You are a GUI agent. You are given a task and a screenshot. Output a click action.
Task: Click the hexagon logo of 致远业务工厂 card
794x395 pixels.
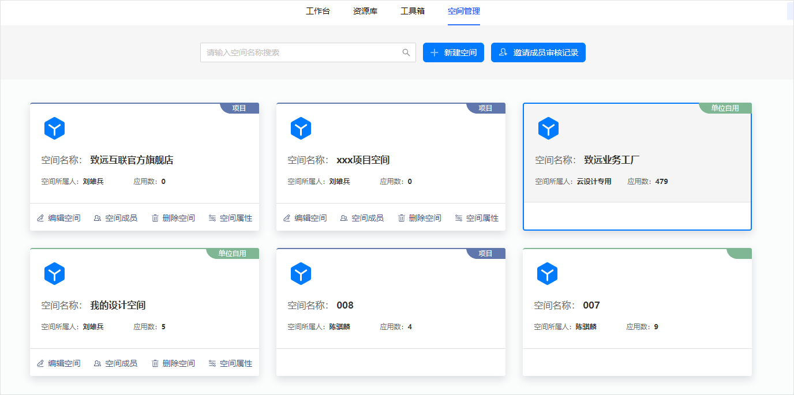(548, 128)
